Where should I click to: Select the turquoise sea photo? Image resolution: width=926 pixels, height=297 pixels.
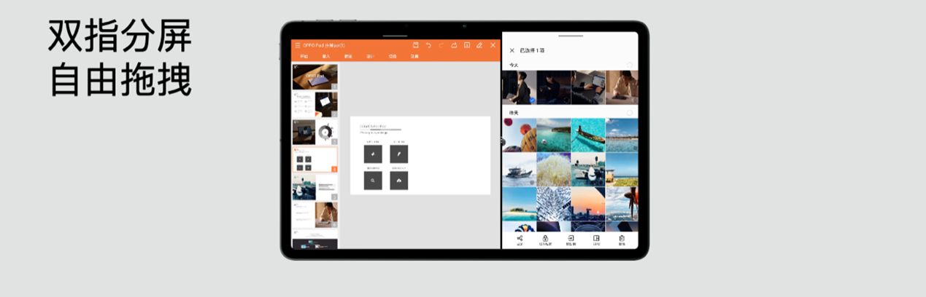tap(553, 135)
